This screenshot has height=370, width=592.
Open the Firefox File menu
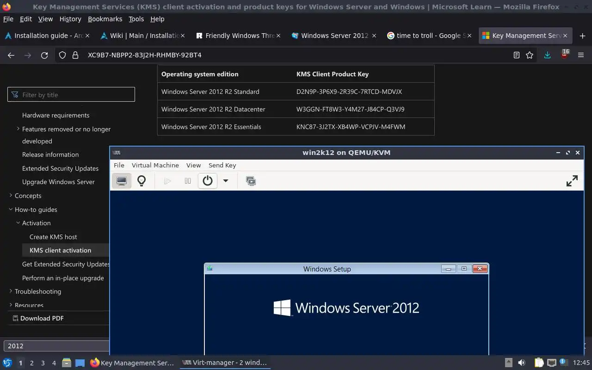pyautogui.click(x=8, y=19)
